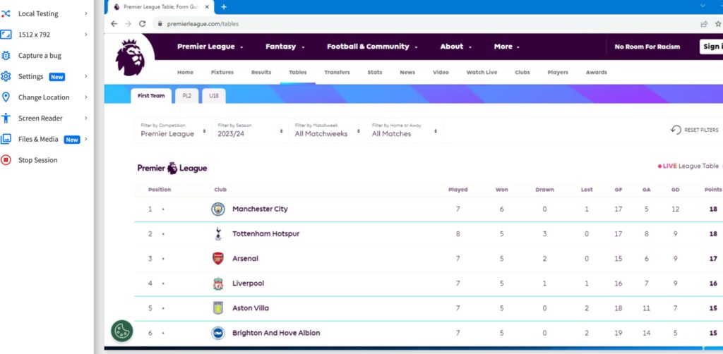Expand the Screen Reader chevron
Viewport: 723px width, 354px height.
[x=85, y=118]
